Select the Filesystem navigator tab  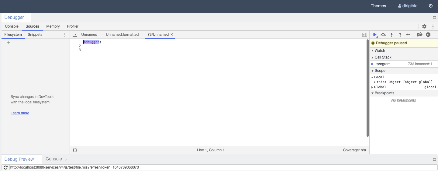coord(13,35)
